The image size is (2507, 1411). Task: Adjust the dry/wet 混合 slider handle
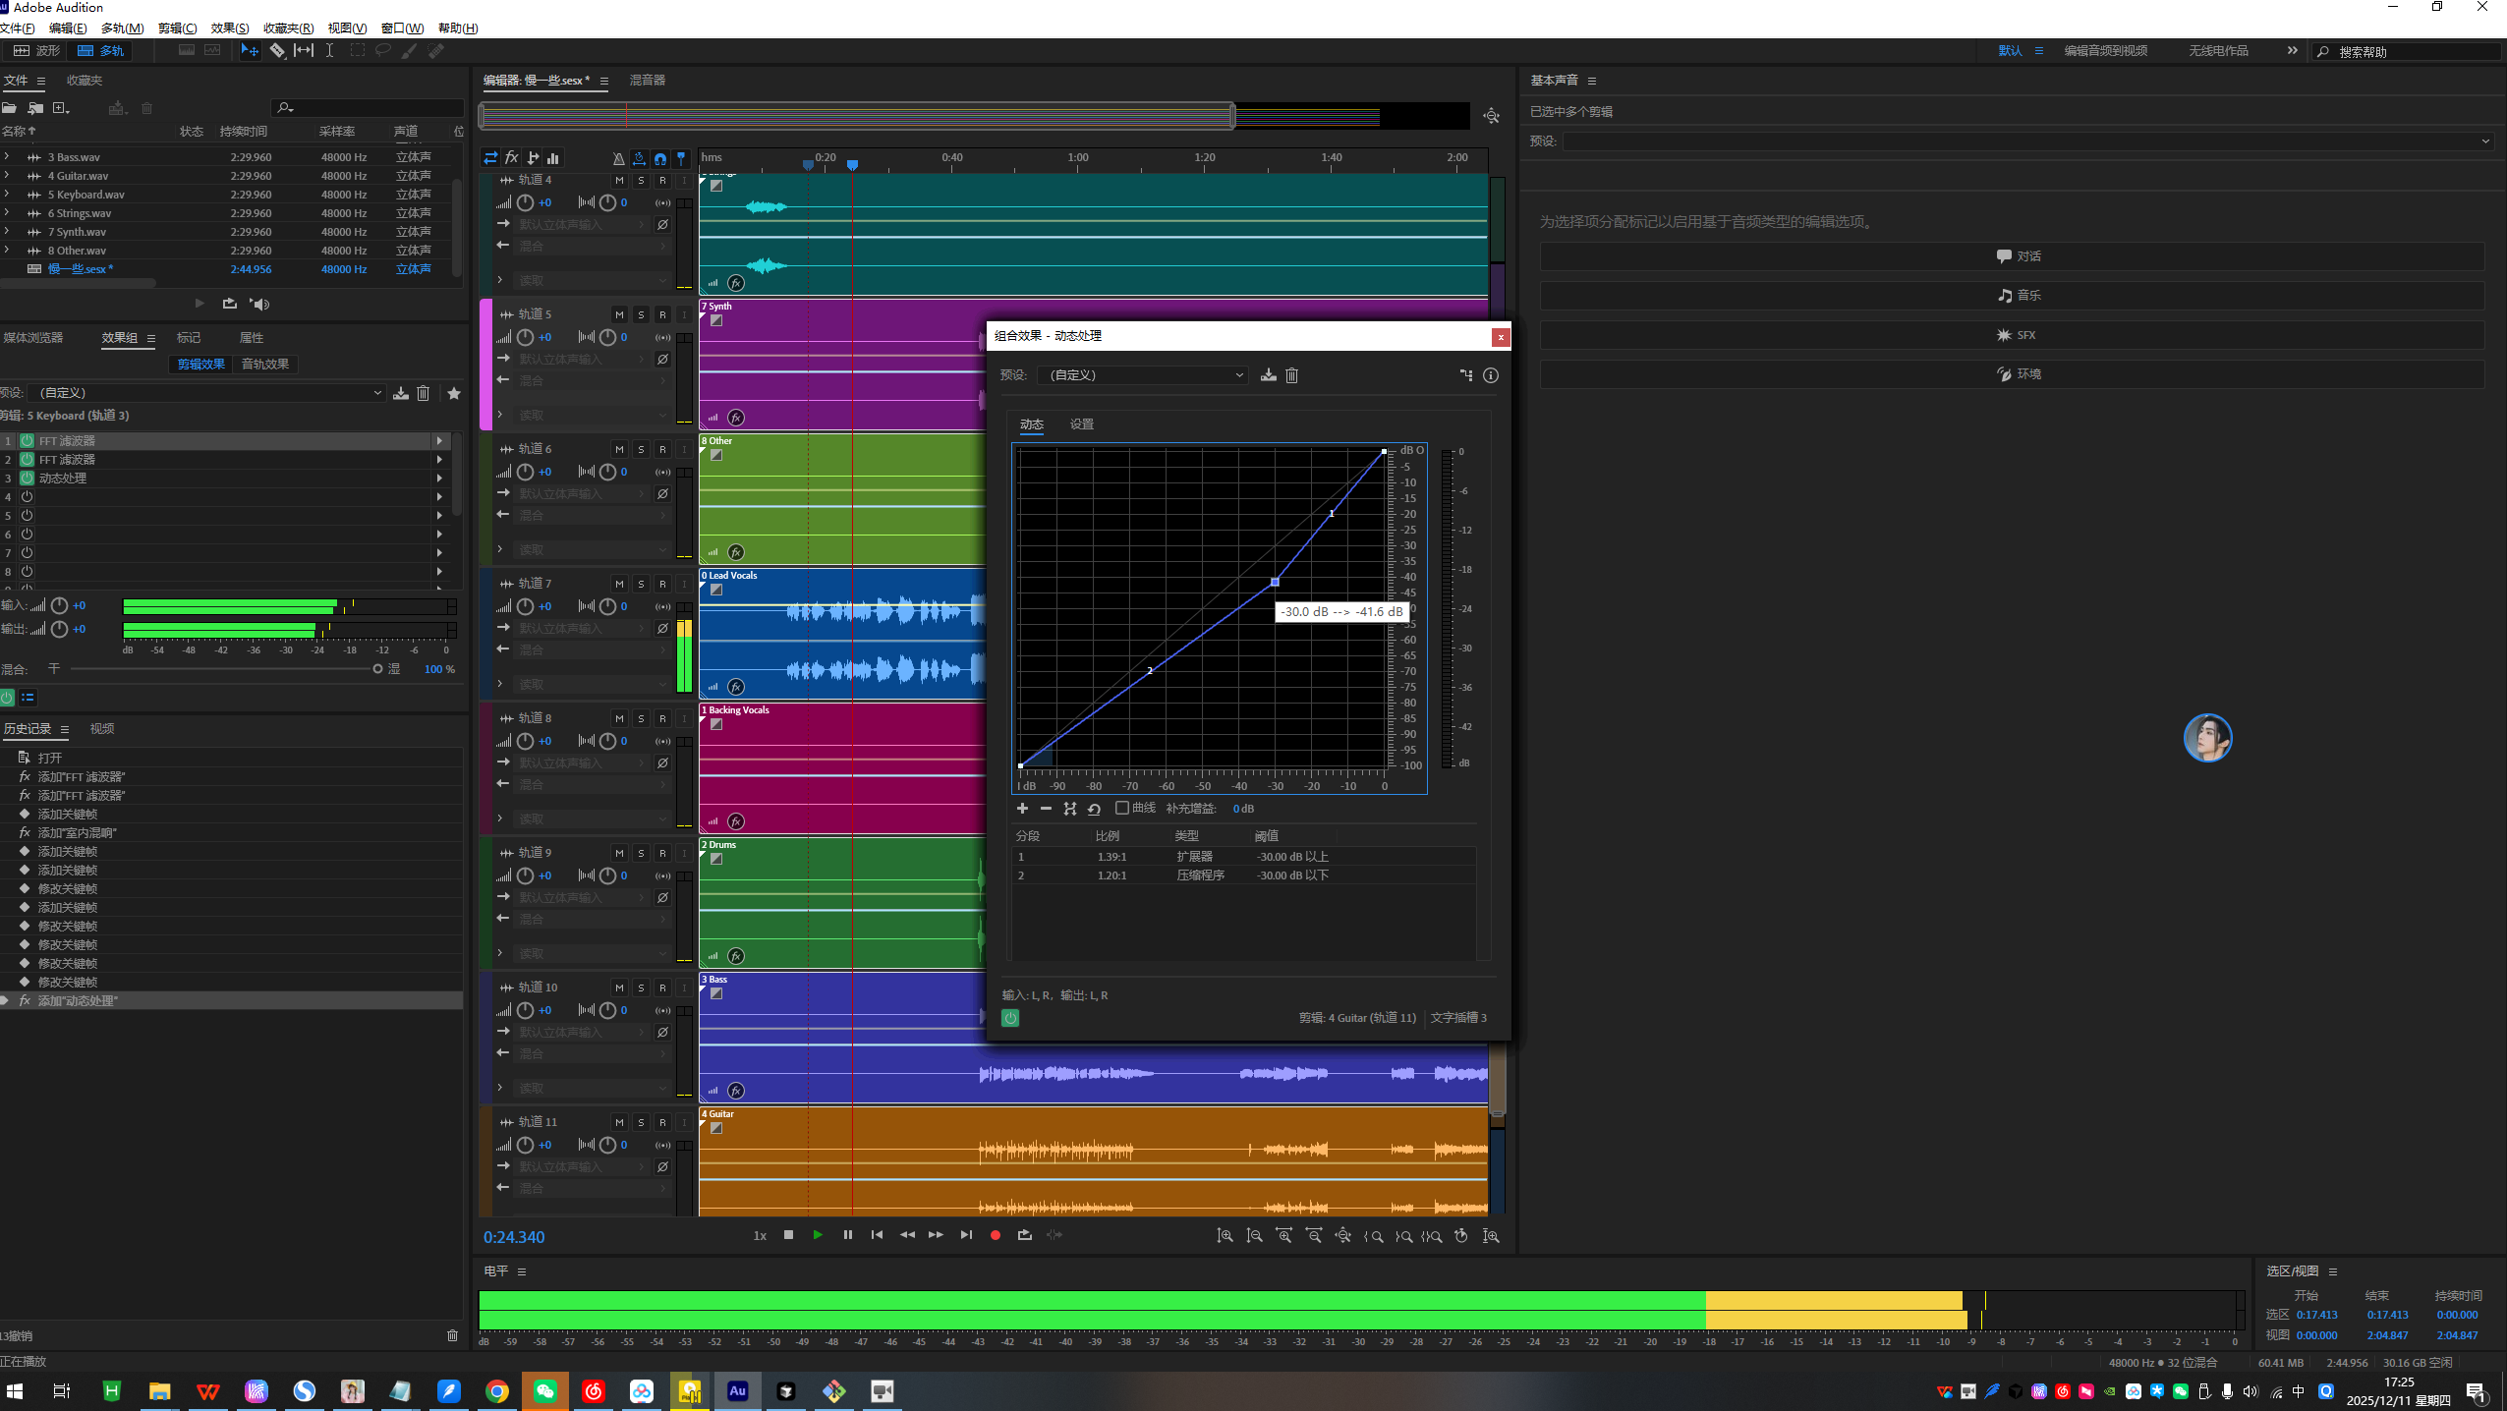377,669
